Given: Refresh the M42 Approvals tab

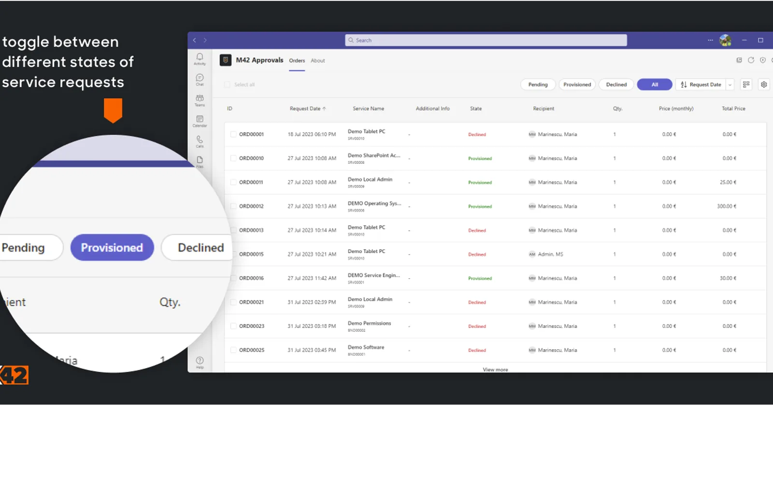Looking at the screenshot, I should click(751, 60).
